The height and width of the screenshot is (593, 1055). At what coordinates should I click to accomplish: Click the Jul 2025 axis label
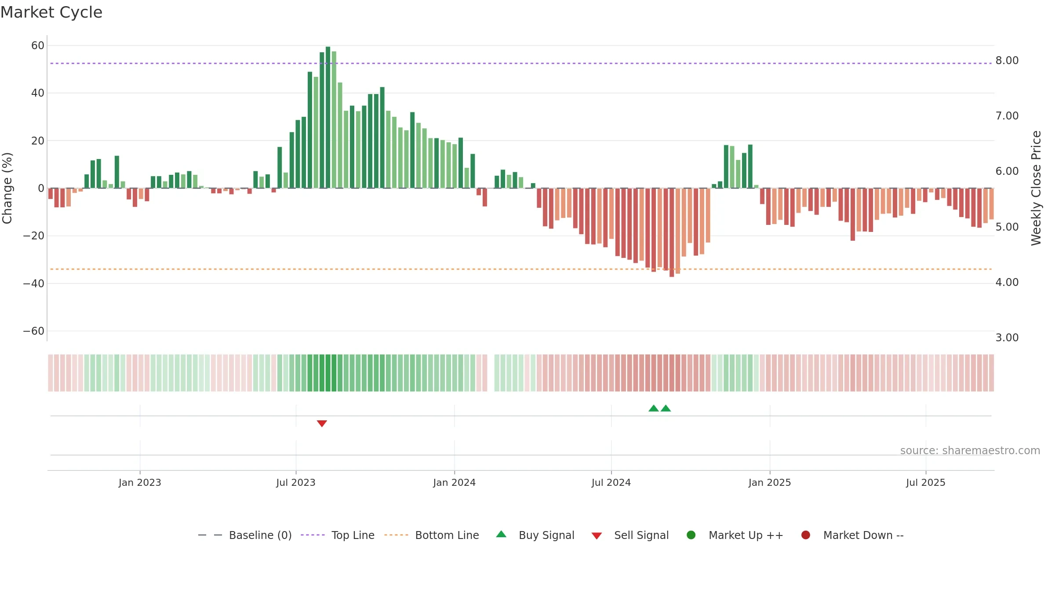926,482
